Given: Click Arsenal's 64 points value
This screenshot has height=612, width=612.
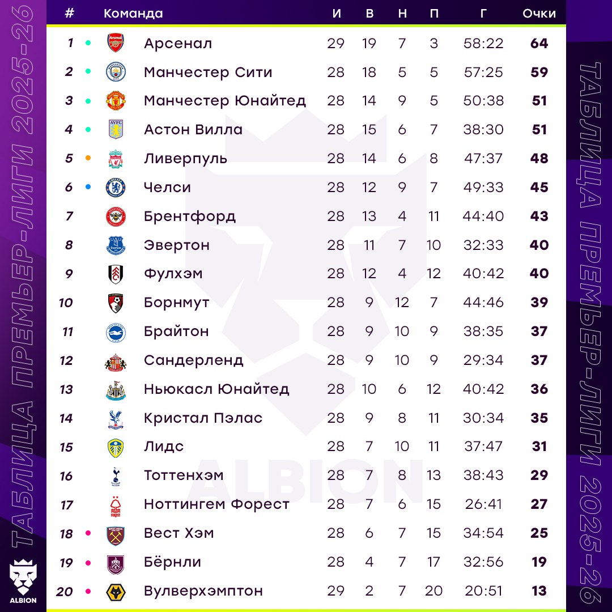Looking at the screenshot, I should (539, 43).
